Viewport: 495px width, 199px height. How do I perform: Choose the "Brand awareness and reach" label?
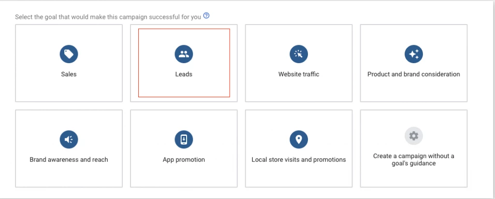pos(69,159)
